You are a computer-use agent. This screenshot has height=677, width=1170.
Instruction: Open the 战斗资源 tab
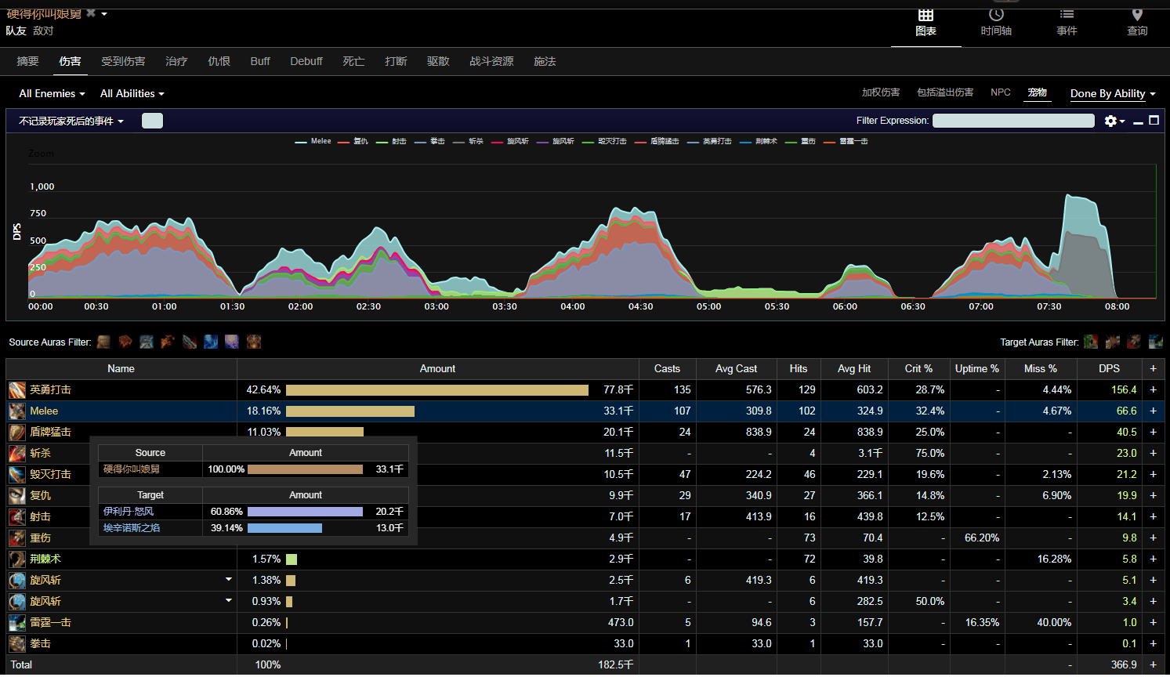coord(491,61)
